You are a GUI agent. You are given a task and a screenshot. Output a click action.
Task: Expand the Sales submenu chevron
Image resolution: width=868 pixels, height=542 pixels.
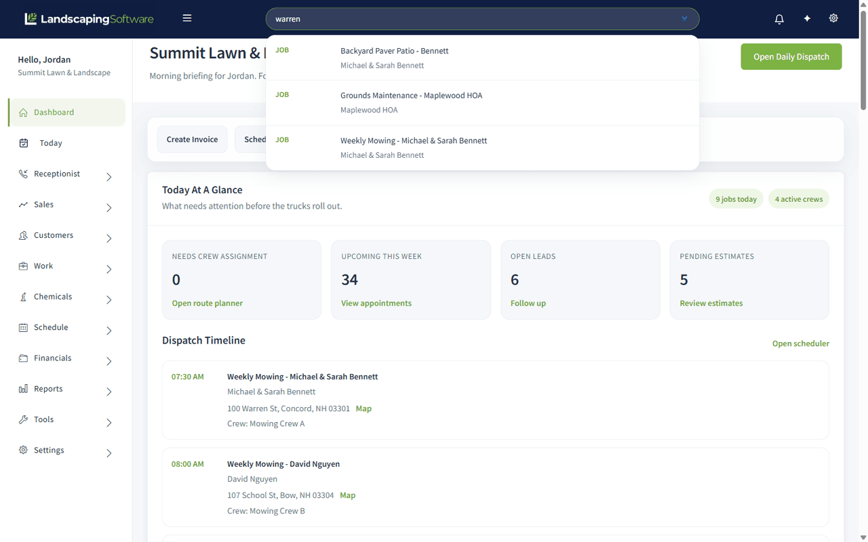click(109, 208)
